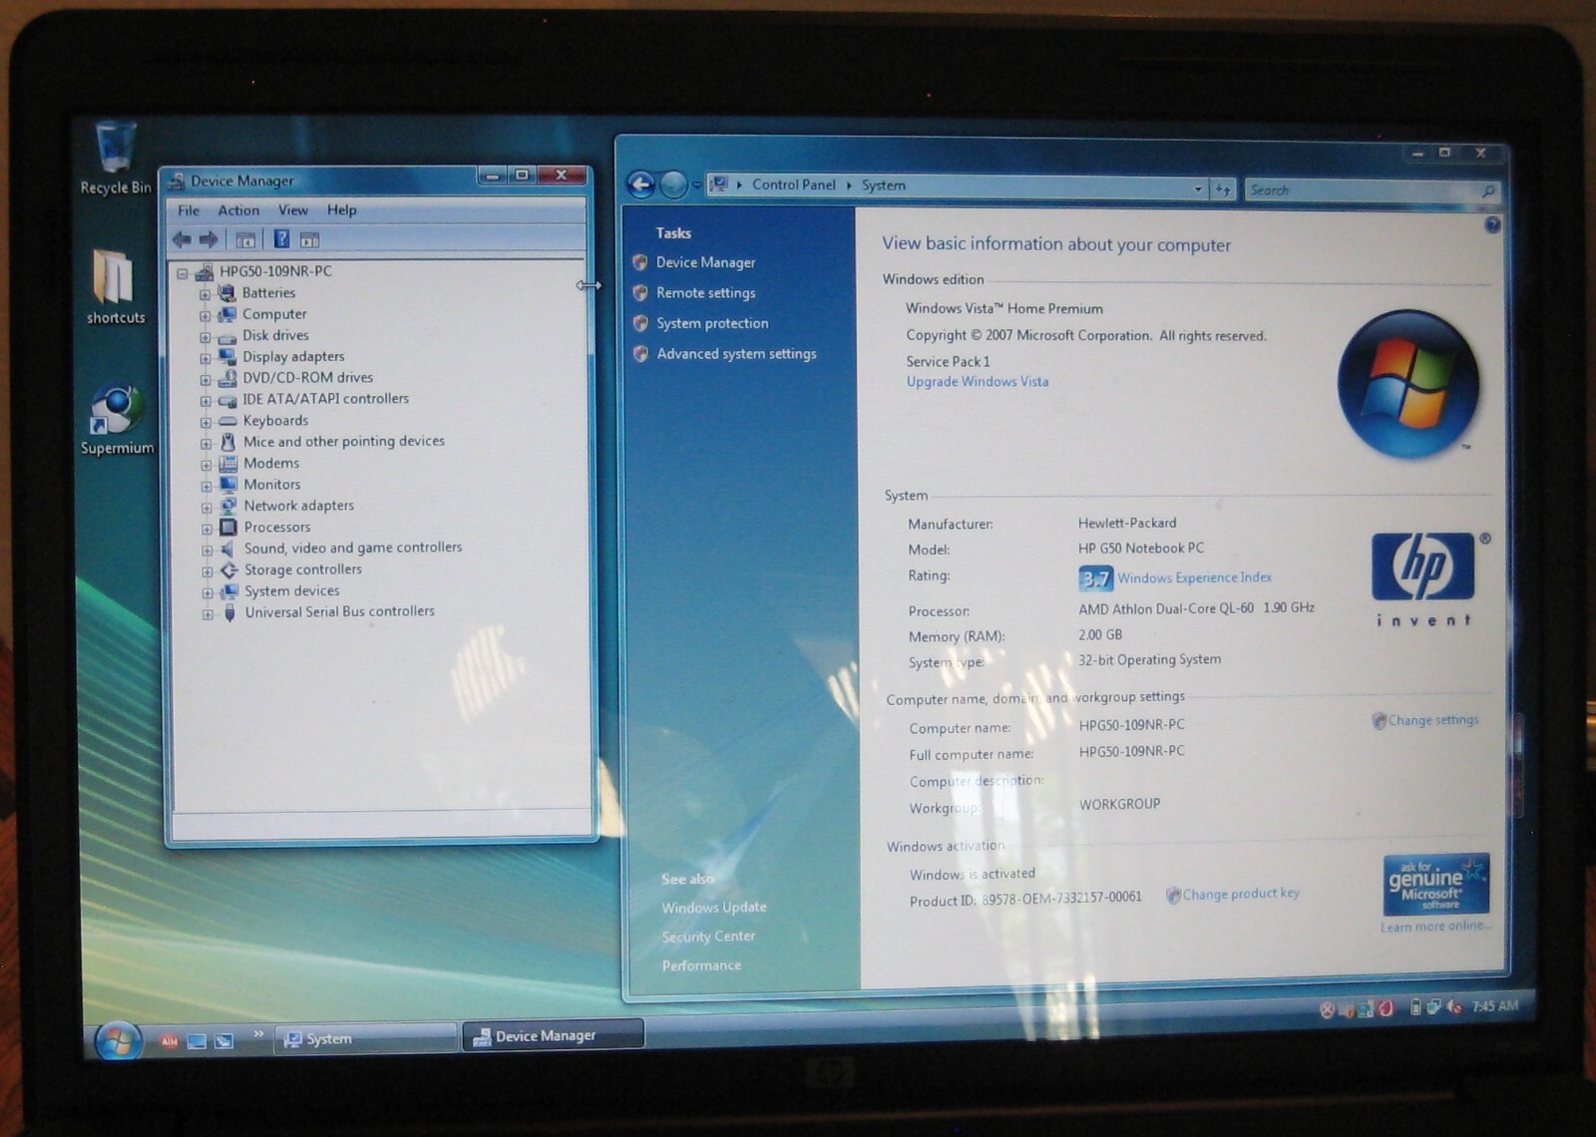
Task: Click the network icon in system tray
Action: (1433, 1007)
